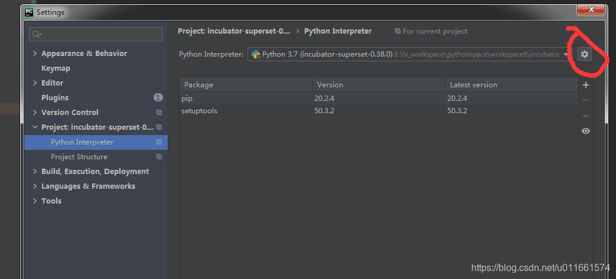Expand the Version Control section

coord(35,112)
